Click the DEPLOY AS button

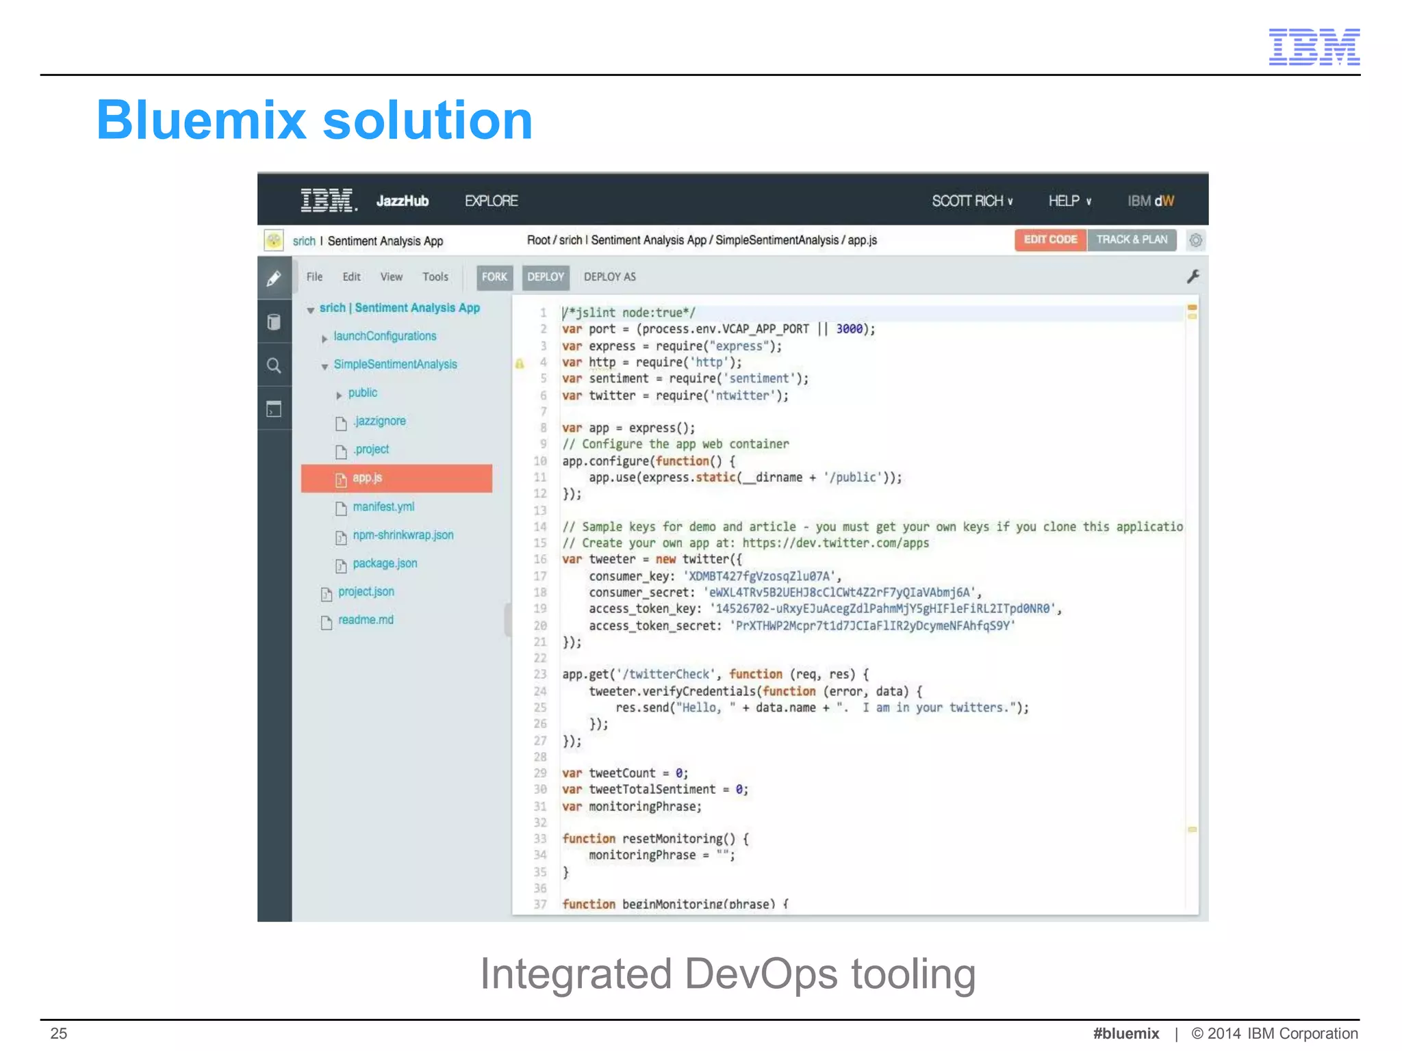[609, 277]
